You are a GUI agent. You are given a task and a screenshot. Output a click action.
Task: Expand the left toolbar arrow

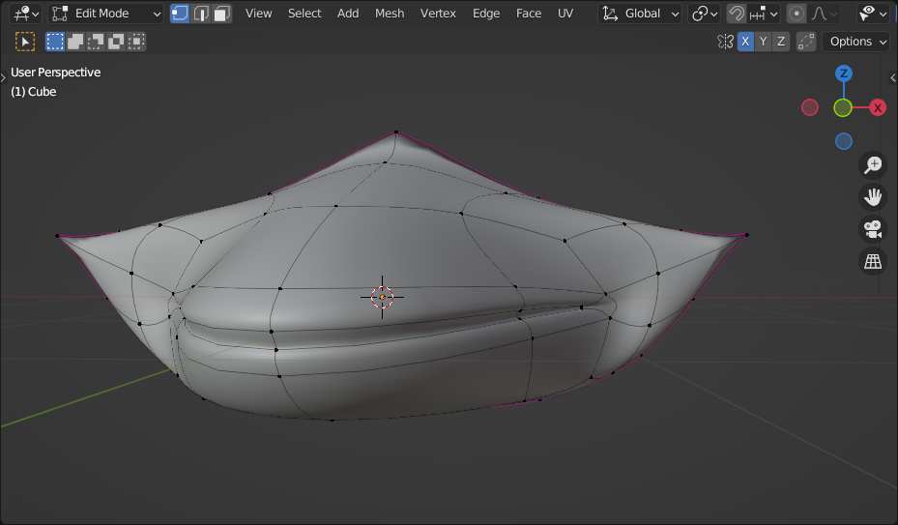(4, 76)
